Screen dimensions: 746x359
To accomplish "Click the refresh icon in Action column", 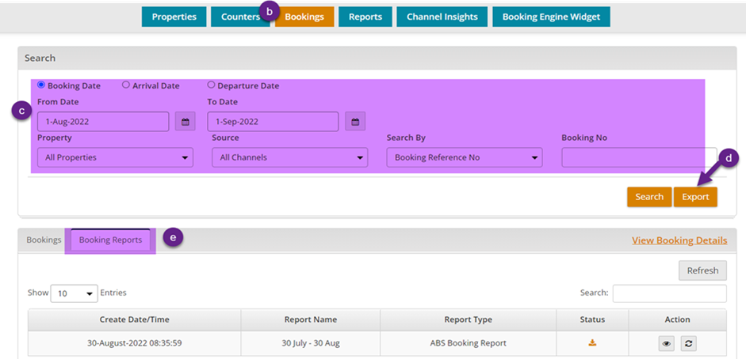I will [x=688, y=343].
